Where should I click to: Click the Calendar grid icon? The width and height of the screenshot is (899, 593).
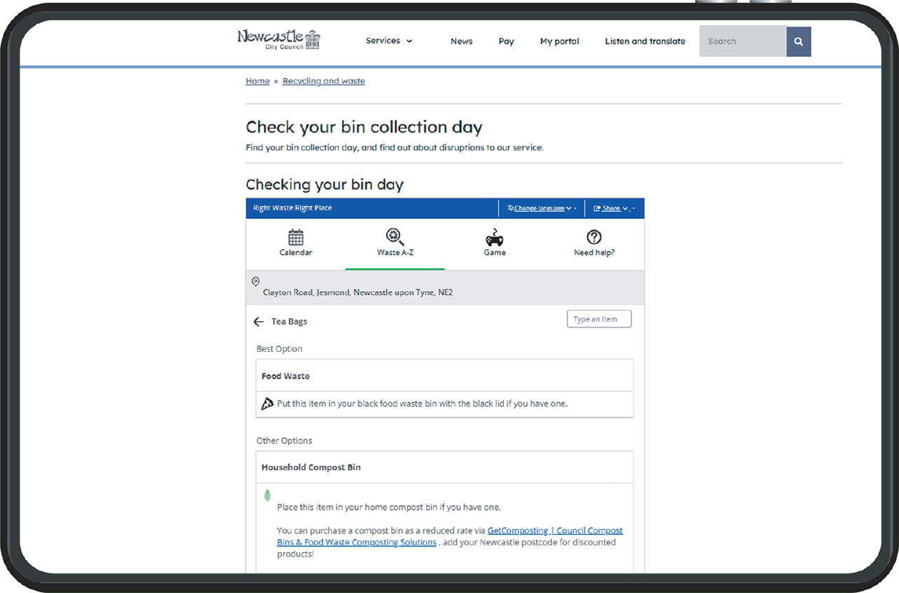[x=296, y=237]
